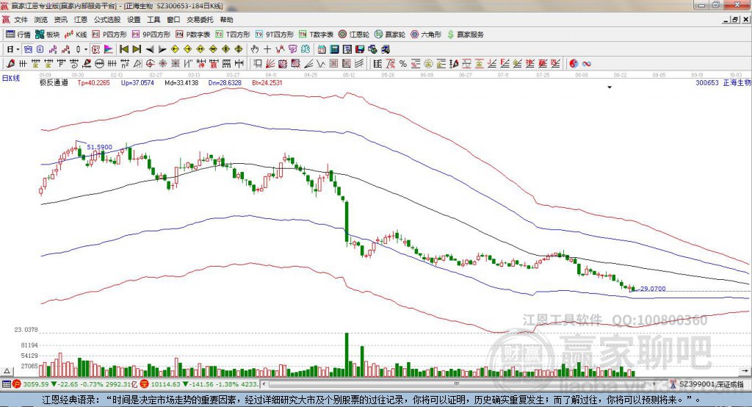Click the 29.0700 price label
Screen dimensions: 752x407
coord(653,289)
